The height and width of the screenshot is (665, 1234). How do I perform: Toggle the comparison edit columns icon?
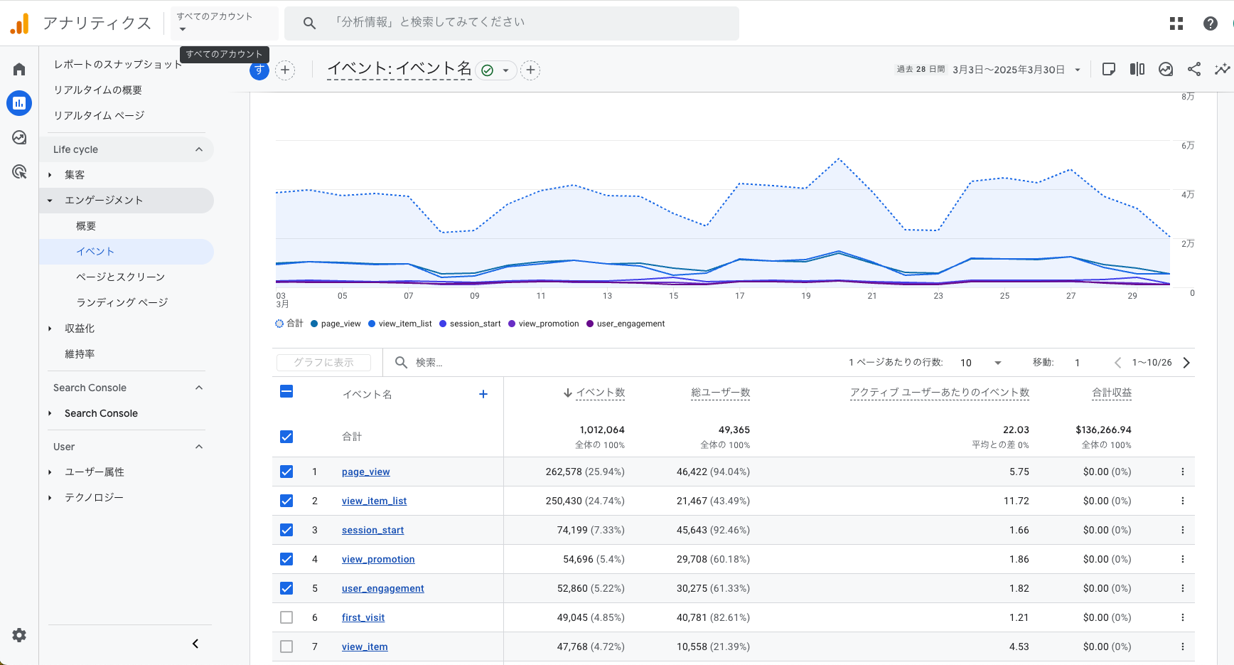[1137, 69]
